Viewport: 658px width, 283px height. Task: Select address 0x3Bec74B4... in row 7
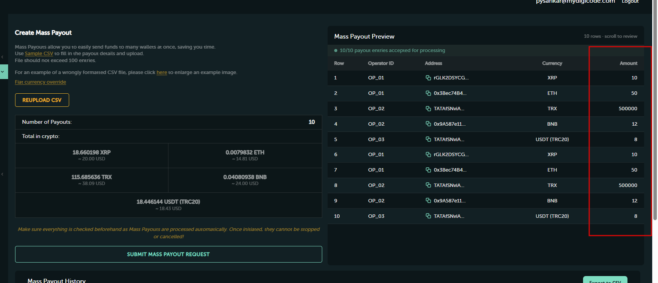click(x=450, y=170)
